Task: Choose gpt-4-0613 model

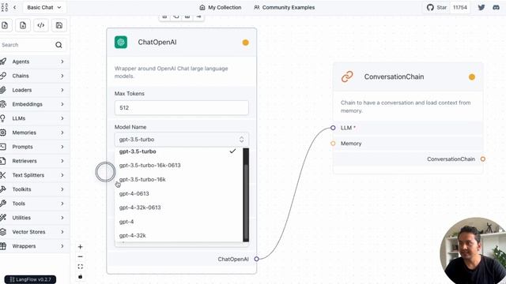Action: click(179, 193)
